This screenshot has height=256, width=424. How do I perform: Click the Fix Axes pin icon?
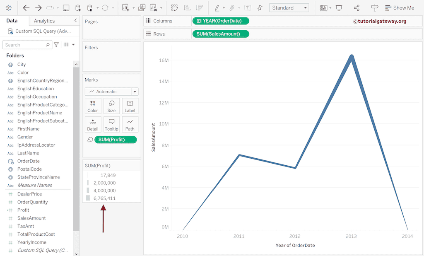pyautogui.click(x=259, y=8)
